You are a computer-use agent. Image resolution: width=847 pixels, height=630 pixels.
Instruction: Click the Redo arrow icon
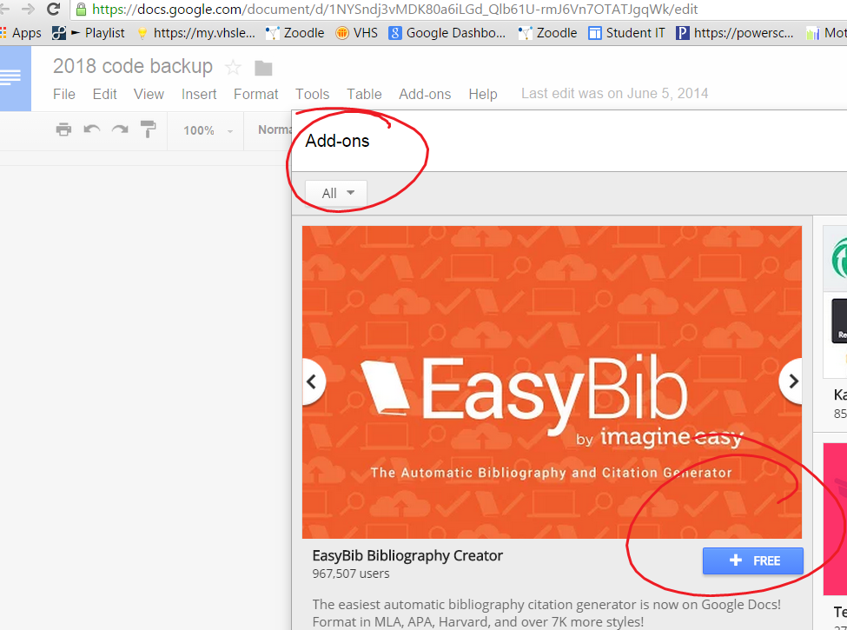(120, 130)
